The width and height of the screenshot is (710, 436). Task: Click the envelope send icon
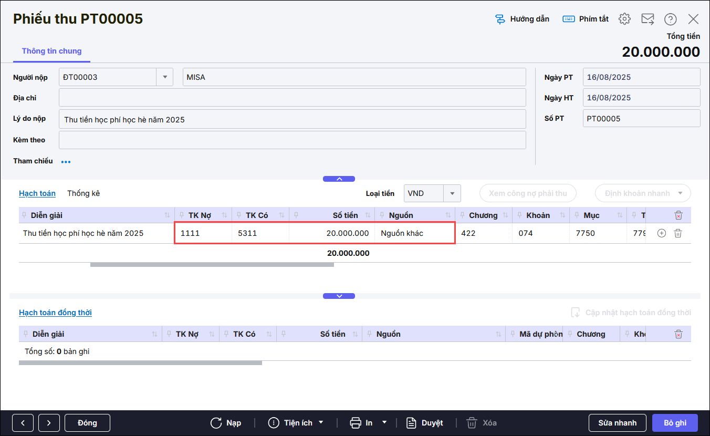pyautogui.click(x=648, y=19)
